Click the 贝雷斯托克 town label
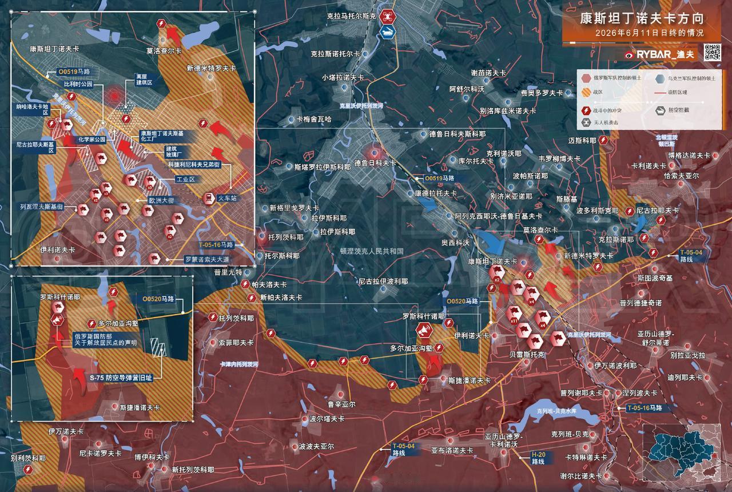Image resolution: width=732 pixels, height=492 pixels. click(x=527, y=355)
